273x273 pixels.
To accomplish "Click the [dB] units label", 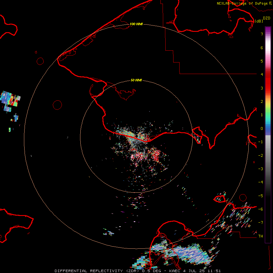I will point(259,21).
